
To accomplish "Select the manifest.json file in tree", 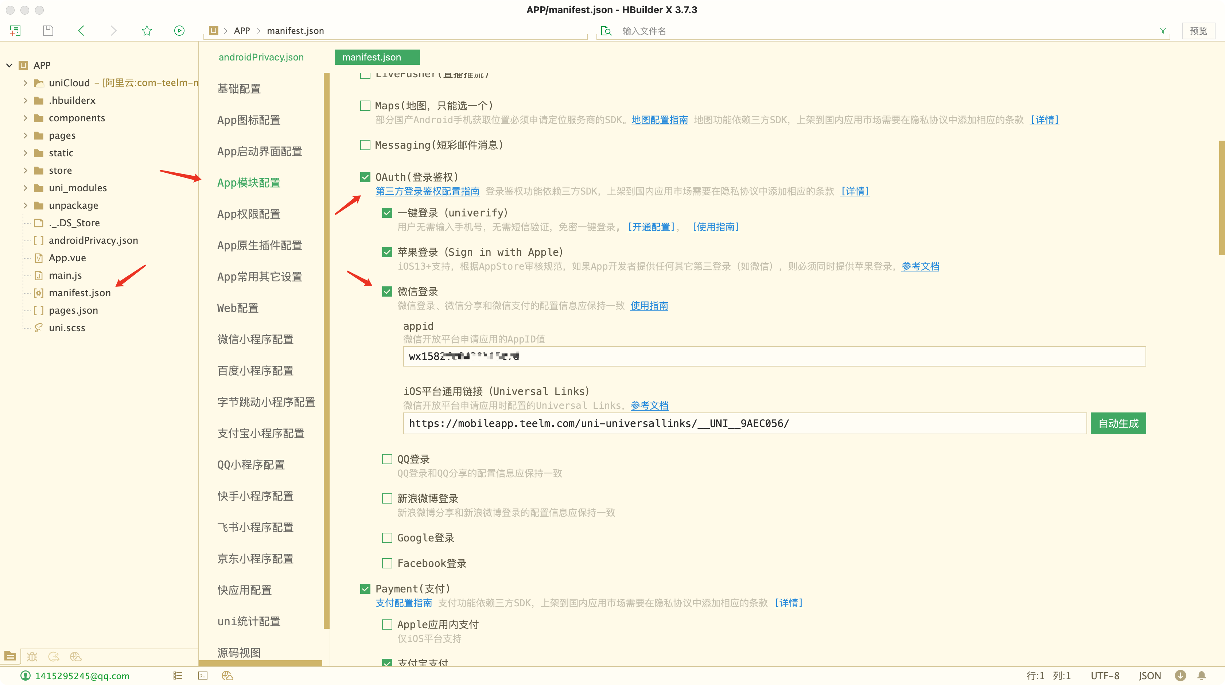I will coord(79,293).
